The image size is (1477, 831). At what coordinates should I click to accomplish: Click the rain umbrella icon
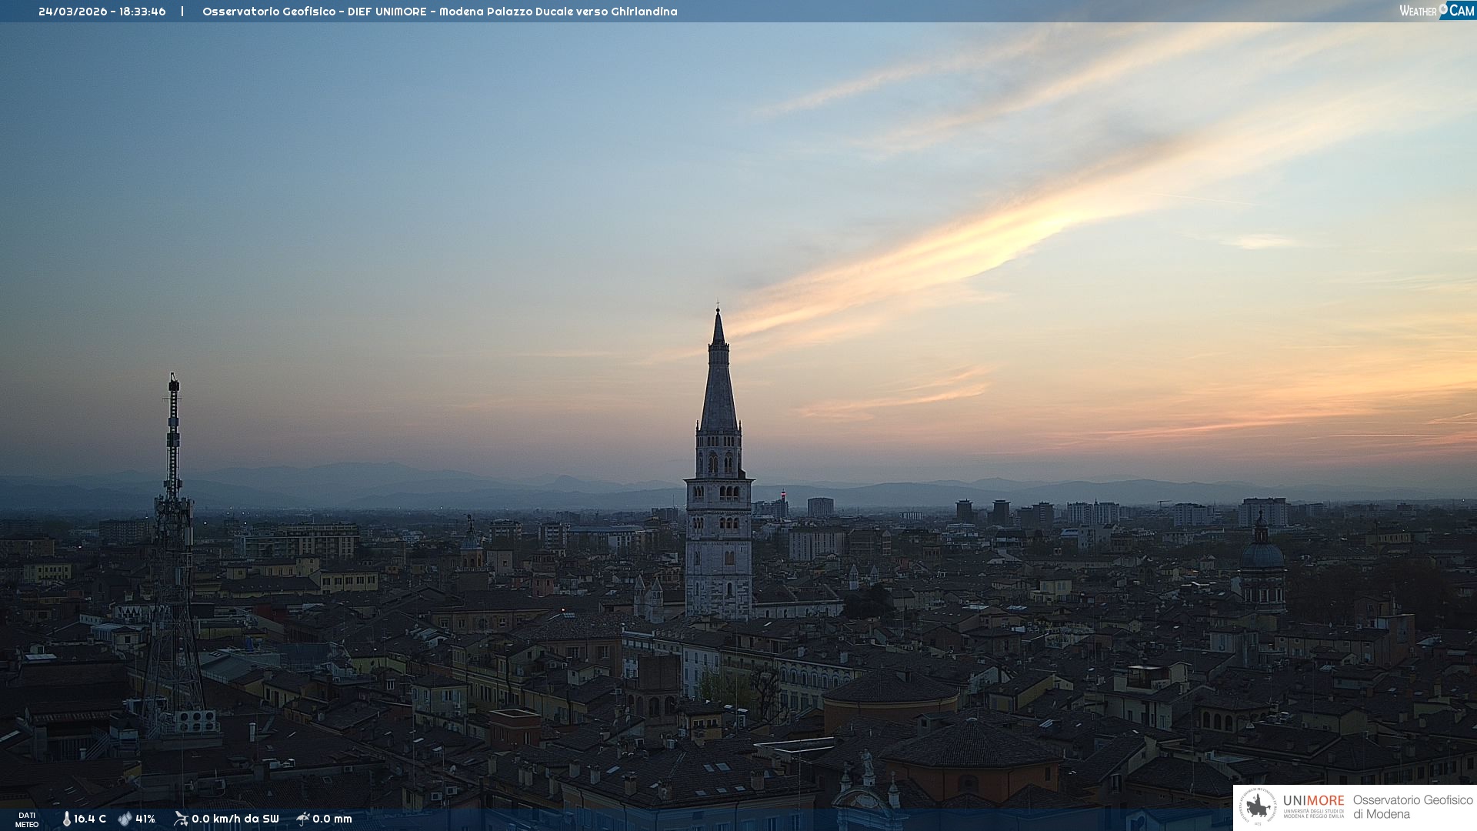(x=303, y=819)
